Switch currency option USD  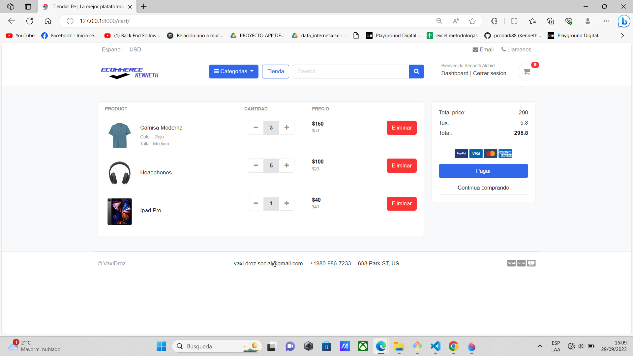click(135, 49)
